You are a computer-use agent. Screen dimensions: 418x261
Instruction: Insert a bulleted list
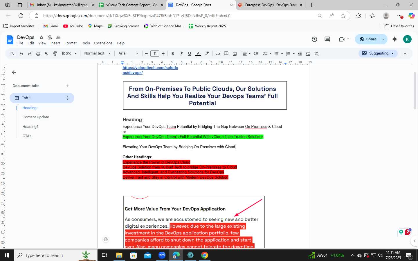(x=276, y=54)
